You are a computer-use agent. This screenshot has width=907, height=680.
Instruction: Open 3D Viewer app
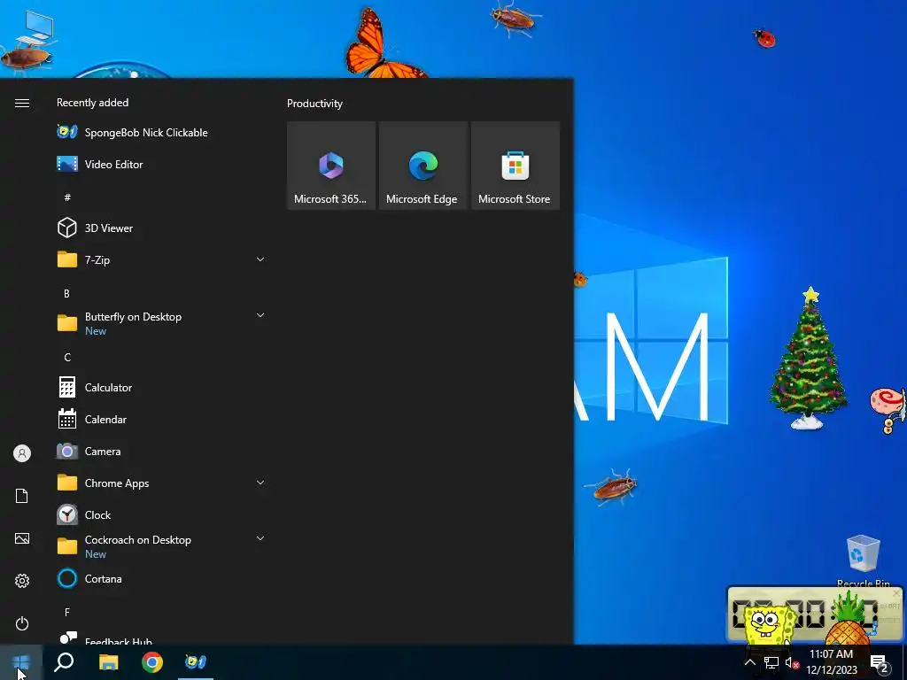pos(161,228)
